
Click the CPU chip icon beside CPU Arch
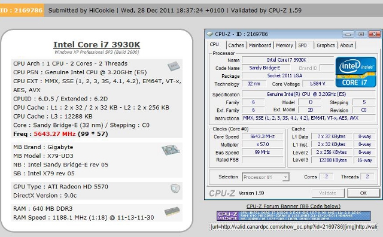click(x=174, y=66)
